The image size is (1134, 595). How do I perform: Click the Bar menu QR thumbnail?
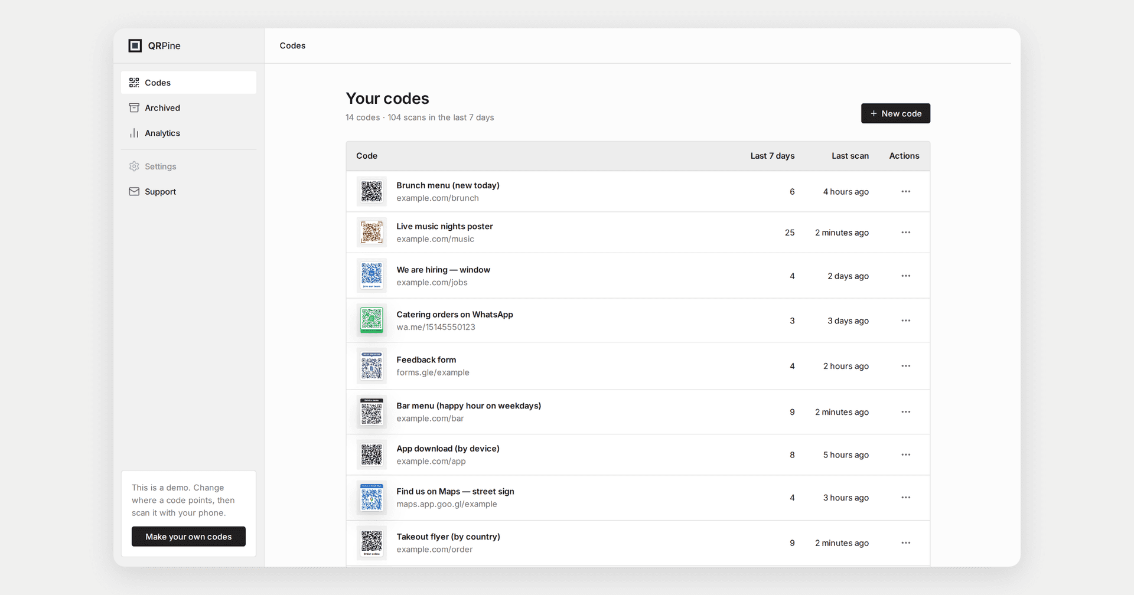[372, 411]
